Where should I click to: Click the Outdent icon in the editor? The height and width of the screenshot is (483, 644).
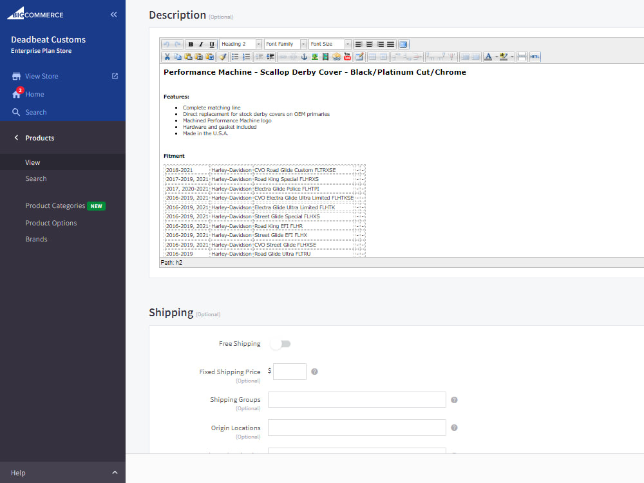[259, 57]
